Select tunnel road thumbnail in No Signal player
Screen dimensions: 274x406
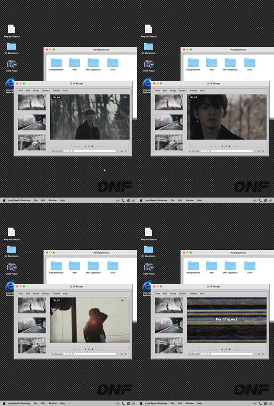(168, 325)
